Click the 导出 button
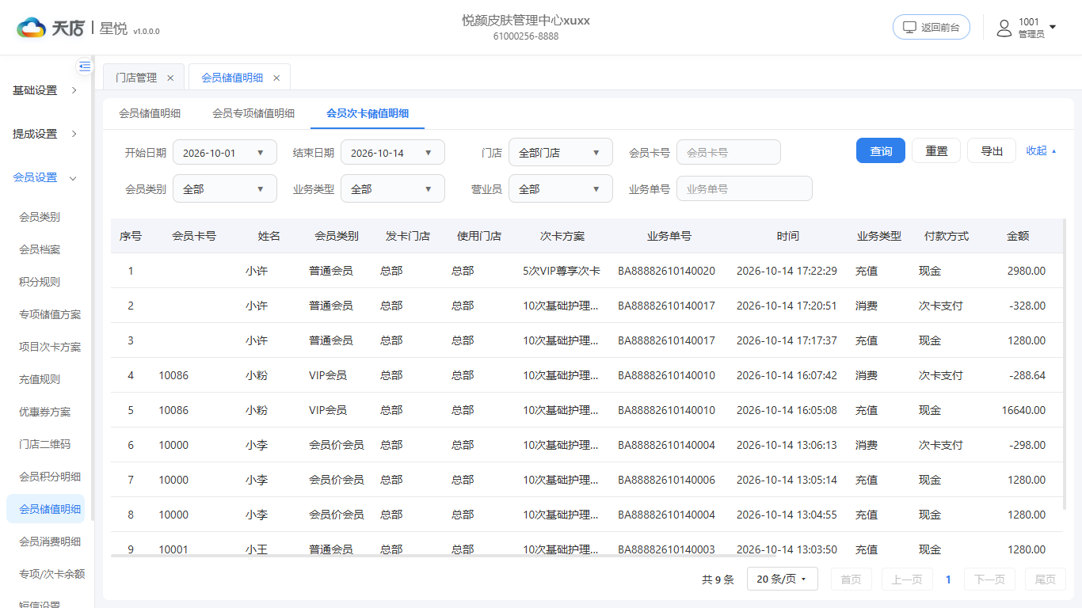1082x608 pixels. 992,150
